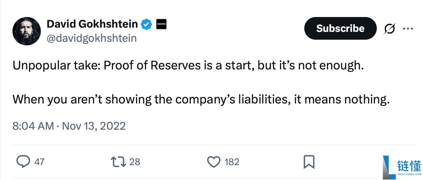423x180 pixels.
Task: Open the @davidgokhshtein handle link
Action: [92, 38]
